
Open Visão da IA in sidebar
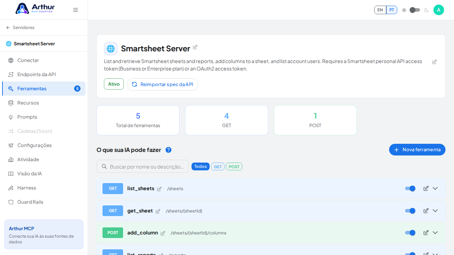click(x=44, y=174)
